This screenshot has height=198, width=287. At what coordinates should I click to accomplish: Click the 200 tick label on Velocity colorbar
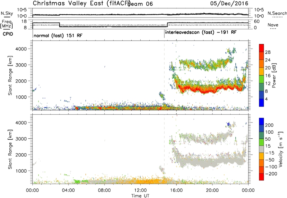269,125
